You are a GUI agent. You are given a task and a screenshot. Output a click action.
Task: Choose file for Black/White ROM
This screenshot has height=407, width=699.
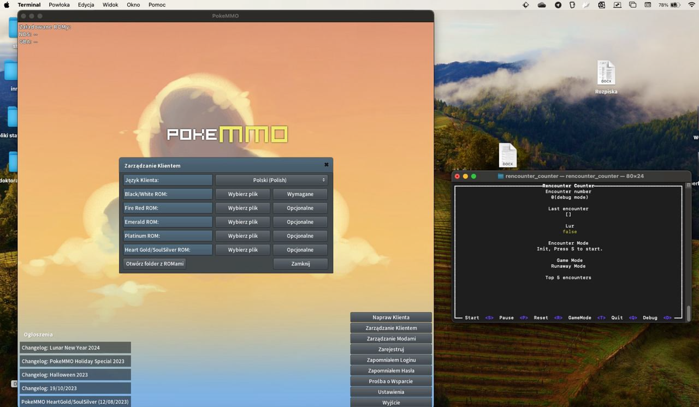[x=242, y=194]
